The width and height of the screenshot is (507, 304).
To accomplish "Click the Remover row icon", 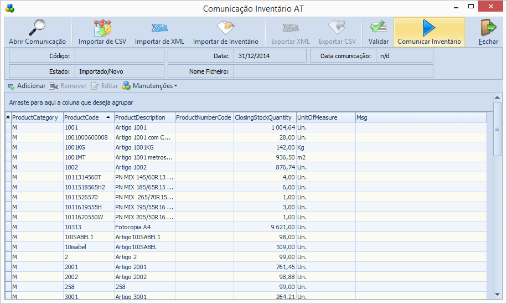I will (x=54, y=86).
